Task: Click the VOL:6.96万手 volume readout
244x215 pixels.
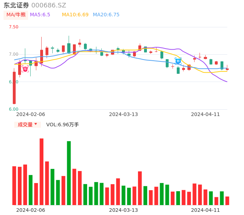Action: [63, 125]
